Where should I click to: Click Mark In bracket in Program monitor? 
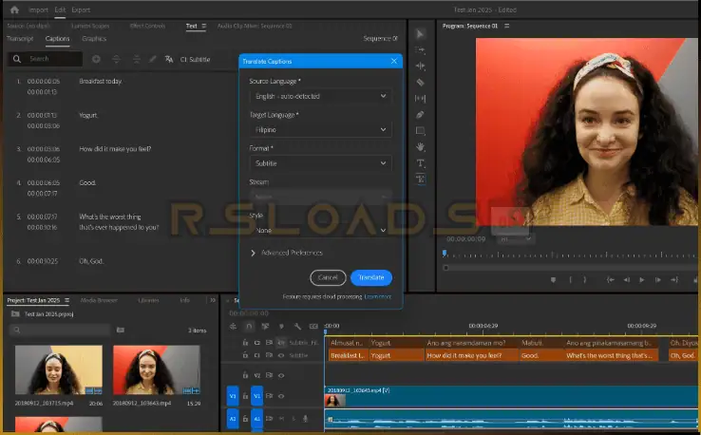[570, 280]
